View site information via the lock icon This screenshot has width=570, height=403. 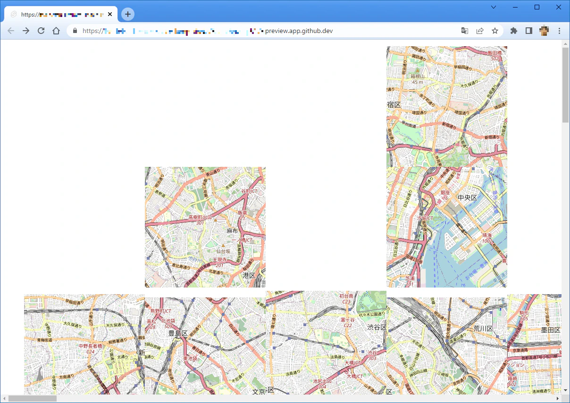point(75,31)
